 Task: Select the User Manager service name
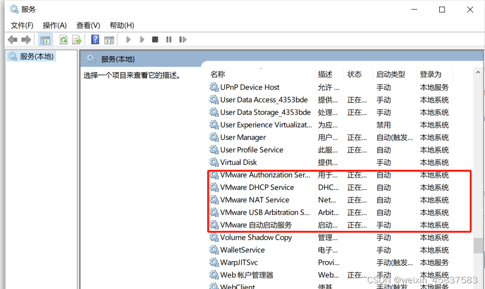click(243, 137)
